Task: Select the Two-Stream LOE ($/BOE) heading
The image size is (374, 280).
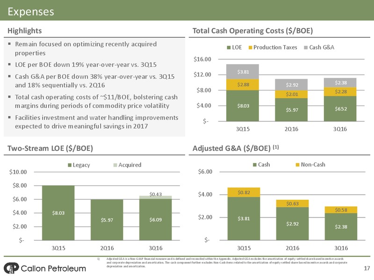Action: [50, 148]
